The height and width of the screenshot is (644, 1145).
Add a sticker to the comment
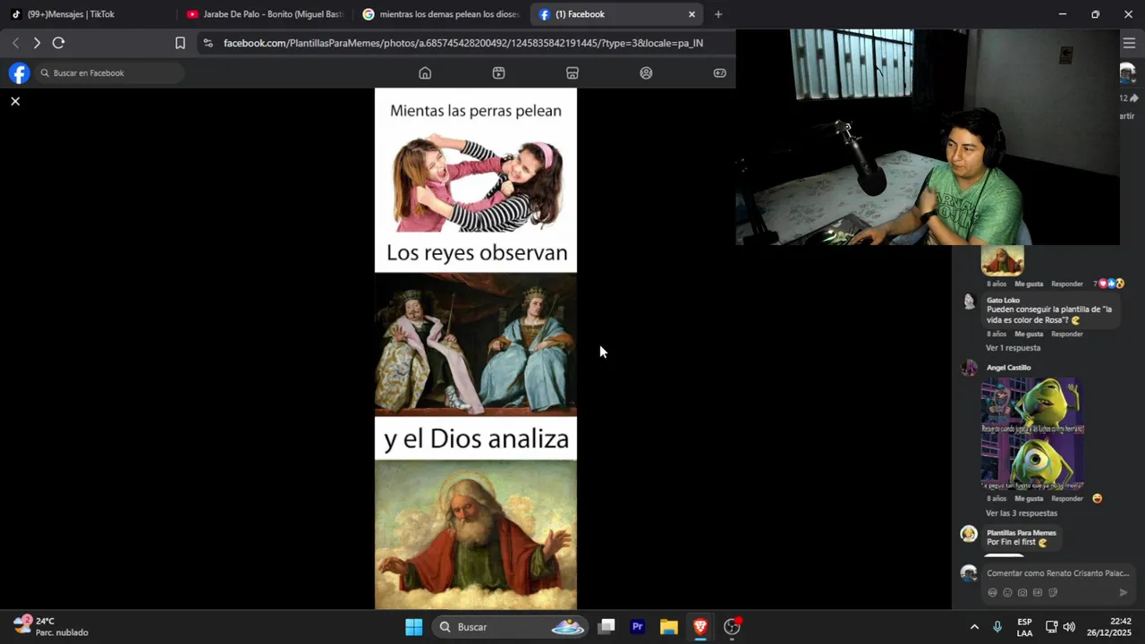(x=1053, y=593)
